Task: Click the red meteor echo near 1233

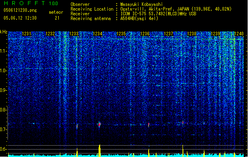Action: coord(77,126)
